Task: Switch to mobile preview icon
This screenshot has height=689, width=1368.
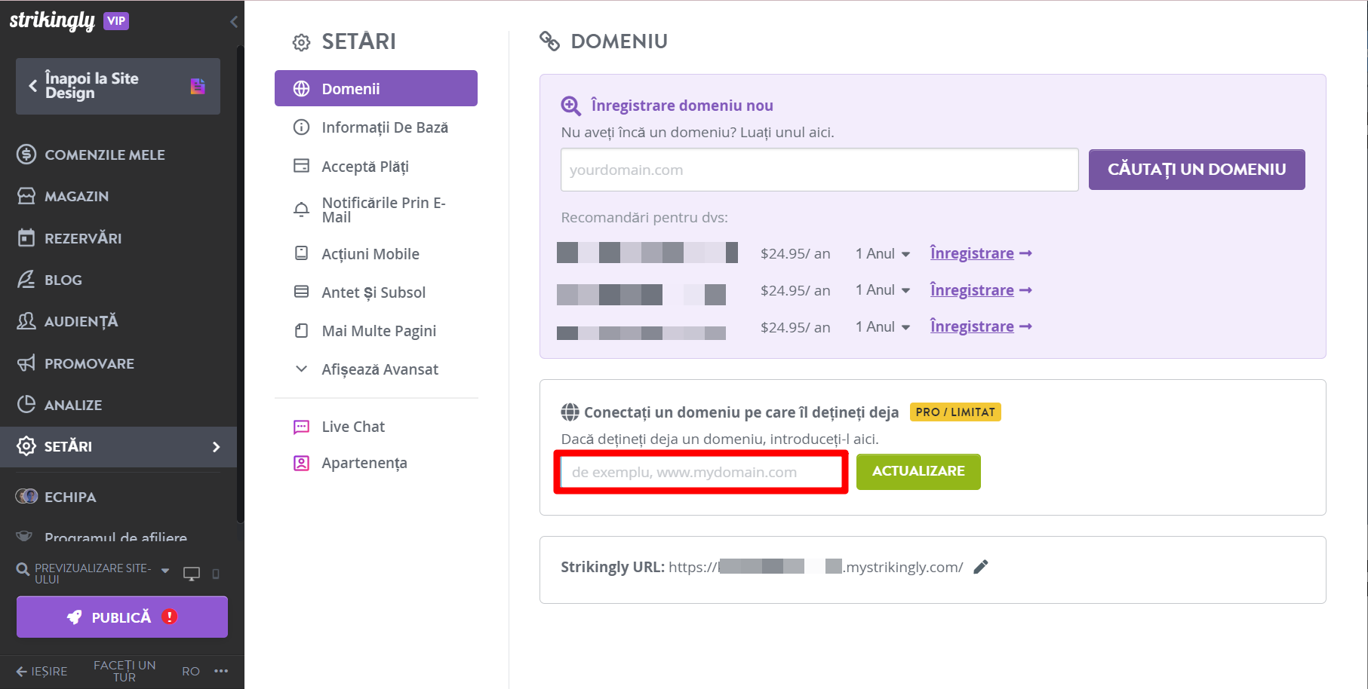Action: coord(216,574)
